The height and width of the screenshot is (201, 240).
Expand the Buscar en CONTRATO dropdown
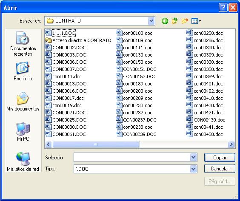pos(151,21)
